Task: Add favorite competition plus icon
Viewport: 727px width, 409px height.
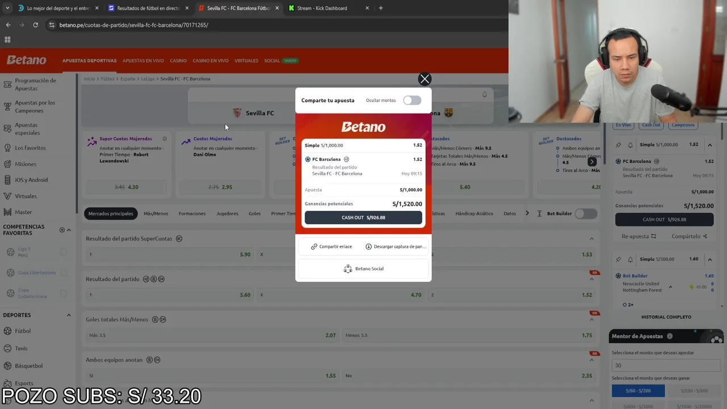Action: (x=62, y=230)
